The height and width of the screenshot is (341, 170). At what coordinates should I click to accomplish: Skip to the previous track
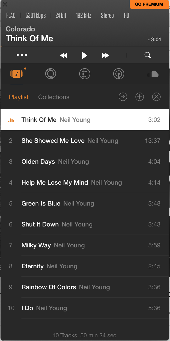64,55
